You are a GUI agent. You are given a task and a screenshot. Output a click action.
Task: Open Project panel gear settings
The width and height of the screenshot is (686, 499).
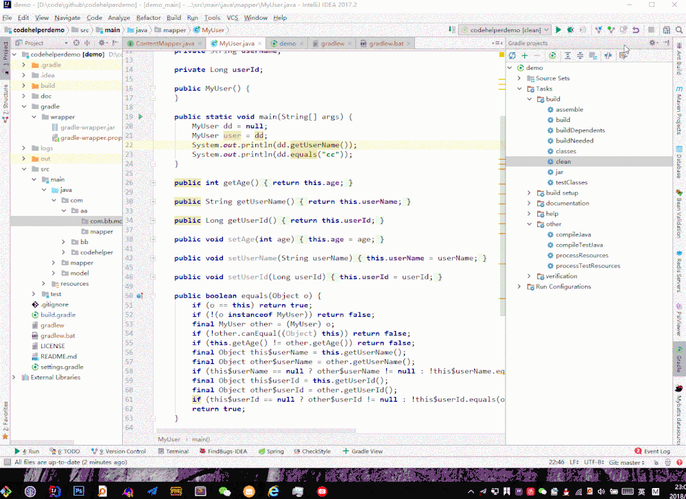102,42
